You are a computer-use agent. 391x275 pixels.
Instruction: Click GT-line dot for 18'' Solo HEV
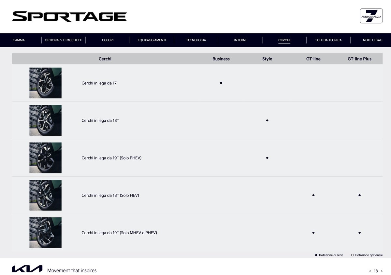point(313,195)
